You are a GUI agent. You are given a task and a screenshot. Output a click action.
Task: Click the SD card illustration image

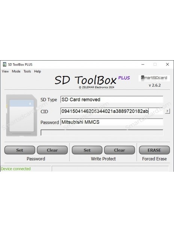[21, 115]
